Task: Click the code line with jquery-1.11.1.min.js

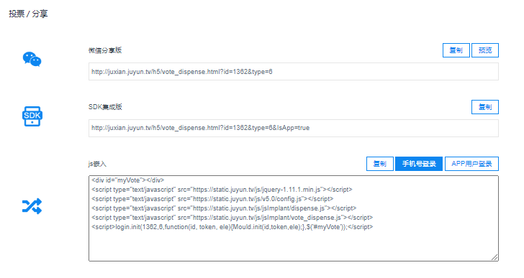Action: point(222,190)
